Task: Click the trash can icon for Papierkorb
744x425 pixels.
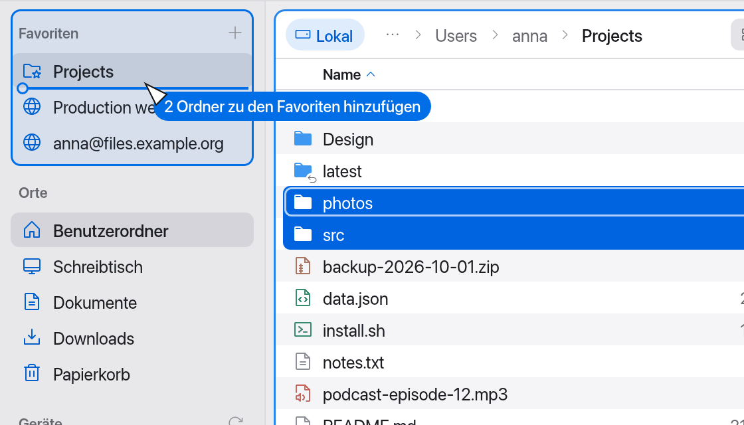Action: click(32, 374)
